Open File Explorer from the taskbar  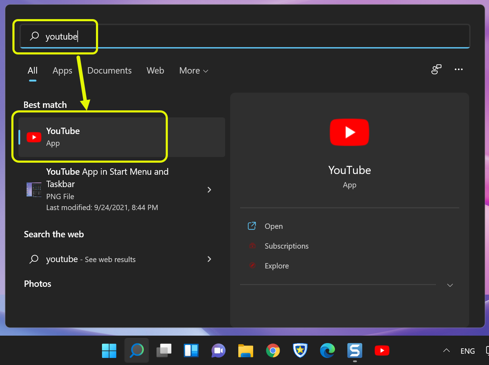click(245, 350)
